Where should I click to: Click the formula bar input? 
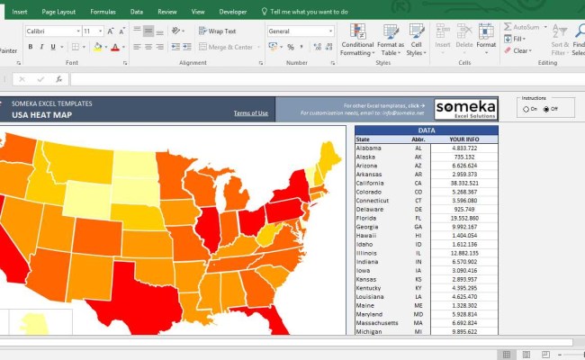point(328,79)
